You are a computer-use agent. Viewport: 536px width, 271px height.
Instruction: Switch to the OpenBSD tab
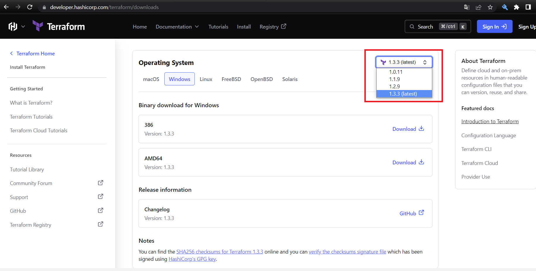pos(262,79)
